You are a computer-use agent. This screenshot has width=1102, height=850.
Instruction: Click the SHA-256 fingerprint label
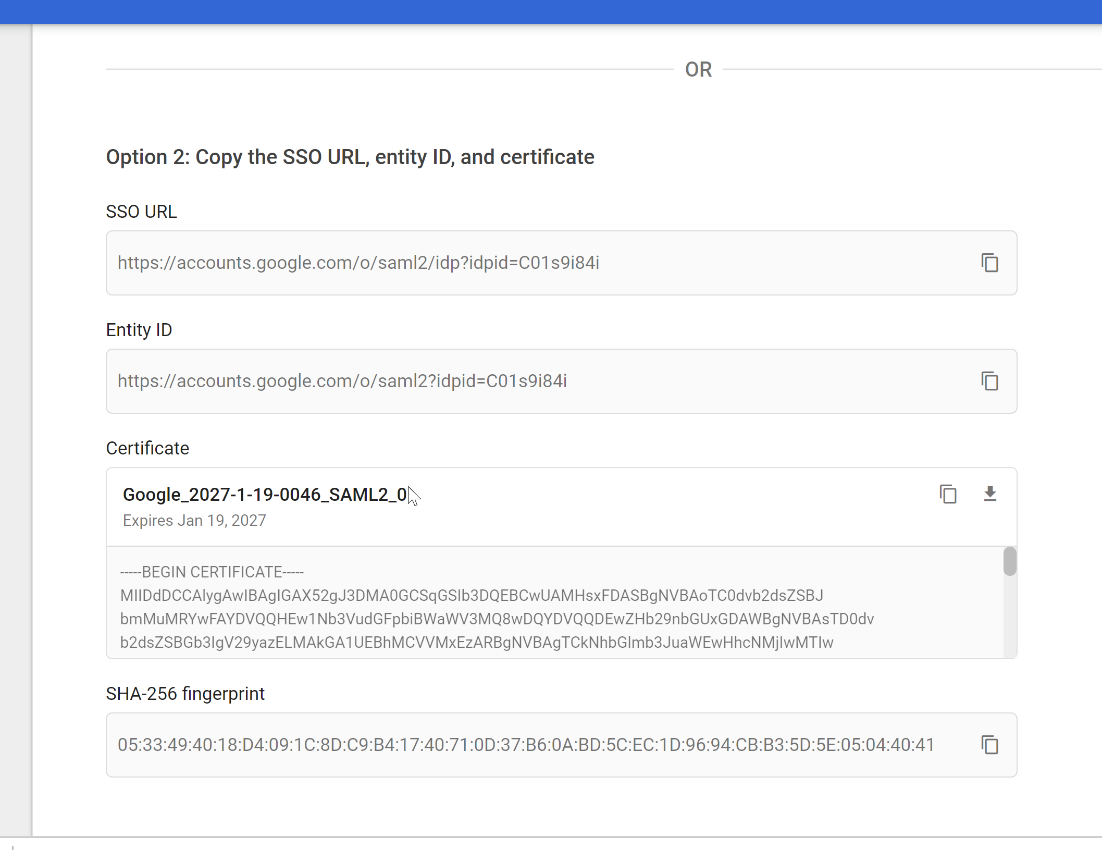(x=185, y=694)
